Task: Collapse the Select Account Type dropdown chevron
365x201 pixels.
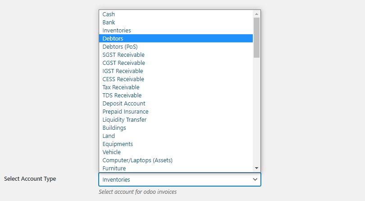Action: coord(255,179)
